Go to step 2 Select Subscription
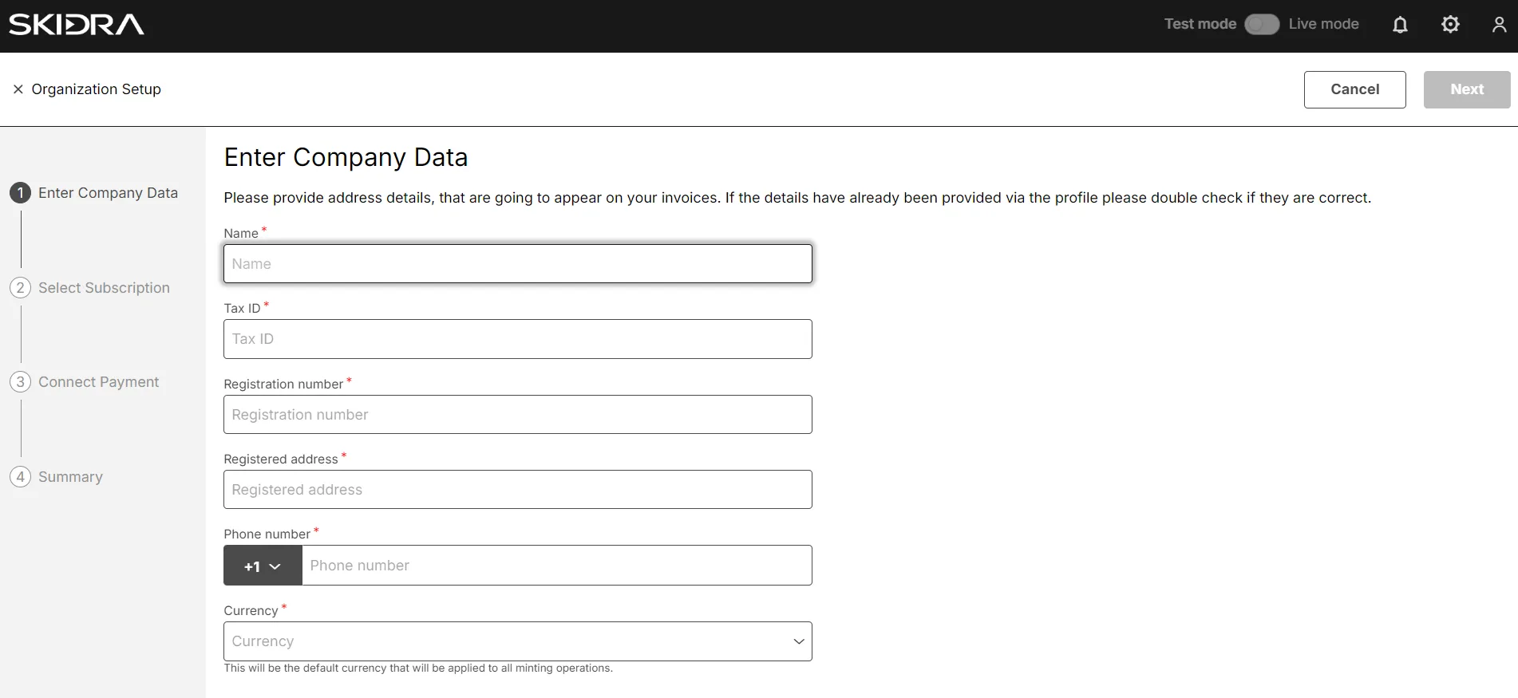 tap(90, 288)
